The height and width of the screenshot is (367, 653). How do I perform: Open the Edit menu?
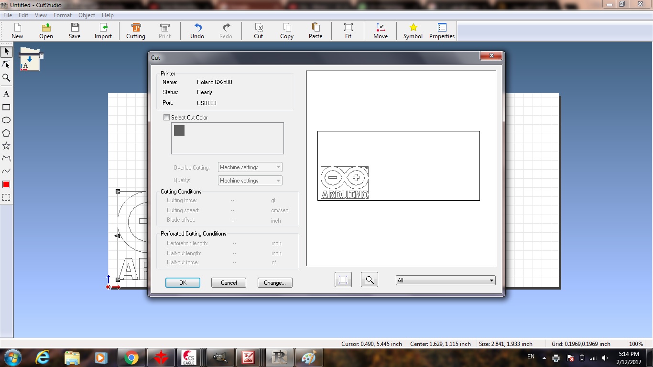(x=23, y=15)
